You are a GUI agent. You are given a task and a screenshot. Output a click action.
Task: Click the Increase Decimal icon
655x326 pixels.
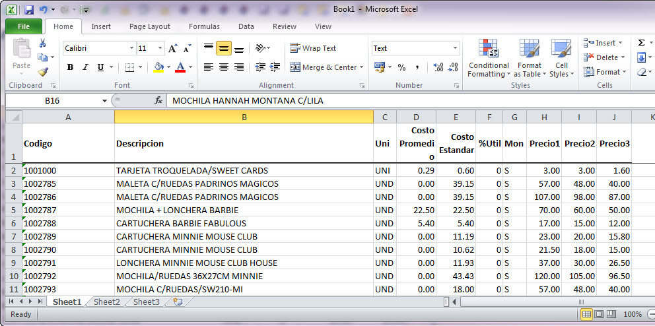click(x=438, y=67)
